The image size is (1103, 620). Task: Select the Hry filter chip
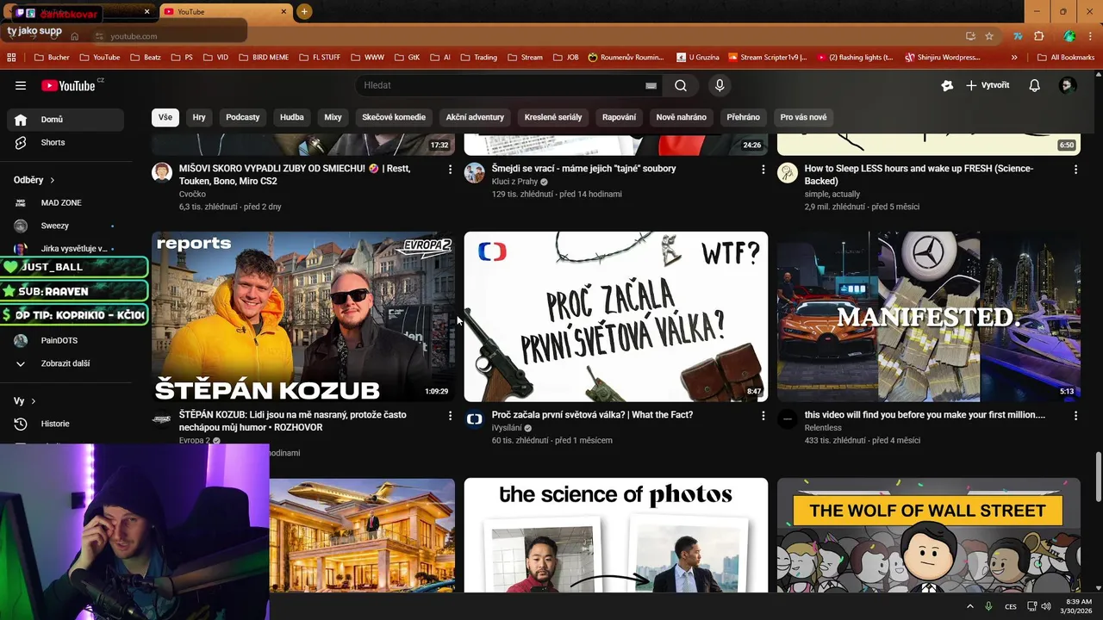199,117
